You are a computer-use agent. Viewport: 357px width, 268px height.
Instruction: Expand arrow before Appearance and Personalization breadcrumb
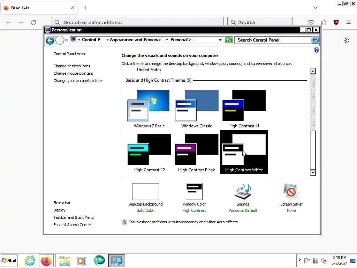point(107,40)
